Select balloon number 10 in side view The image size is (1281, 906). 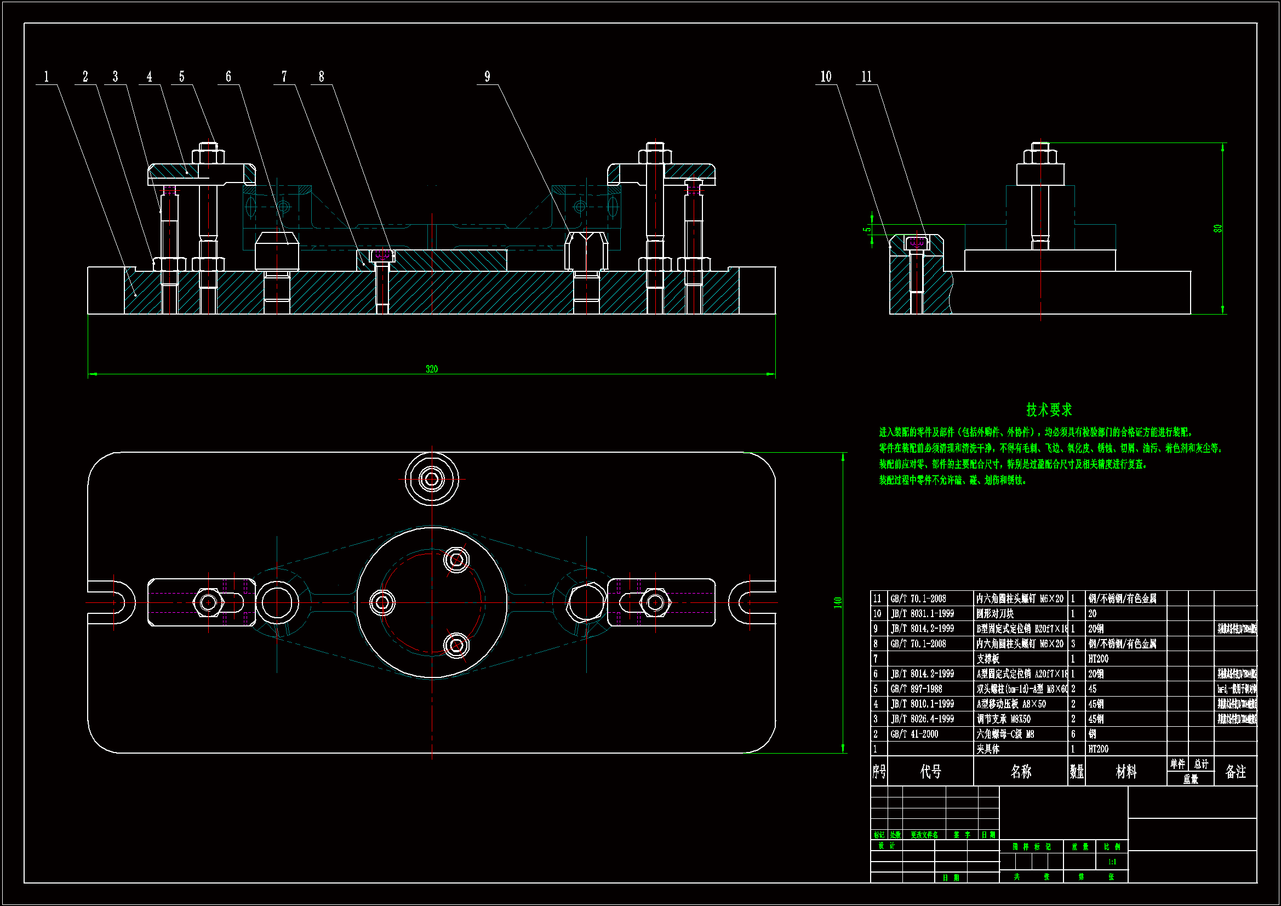(825, 77)
